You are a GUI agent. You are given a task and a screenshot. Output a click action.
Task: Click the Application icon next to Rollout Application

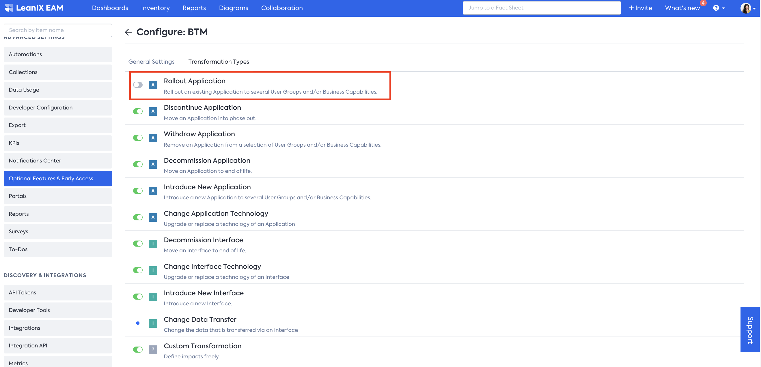153,85
